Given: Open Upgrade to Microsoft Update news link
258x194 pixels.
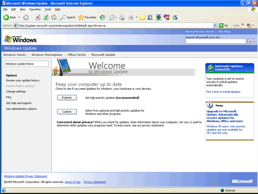Looking at the screenshot, I should pyautogui.click(x=225, y=116).
